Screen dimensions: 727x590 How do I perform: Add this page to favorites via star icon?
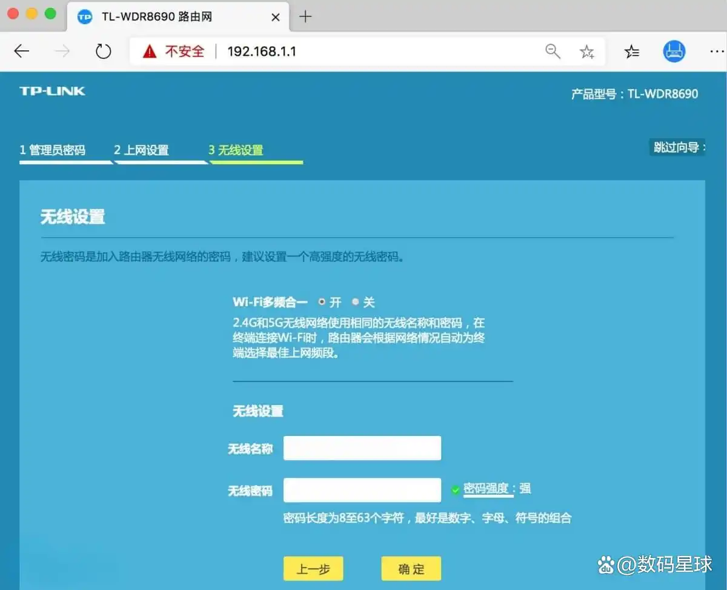tap(587, 52)
